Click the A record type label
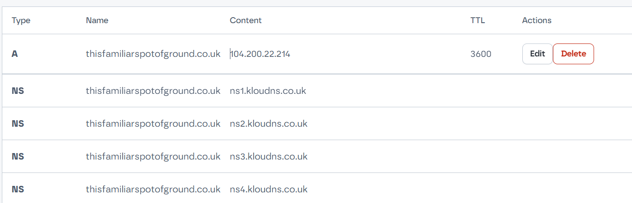Screen dimensions: 632x203 [15, 54]
